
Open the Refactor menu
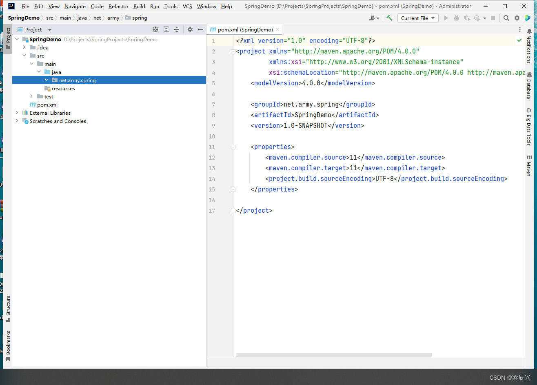[x=118, y=6]
